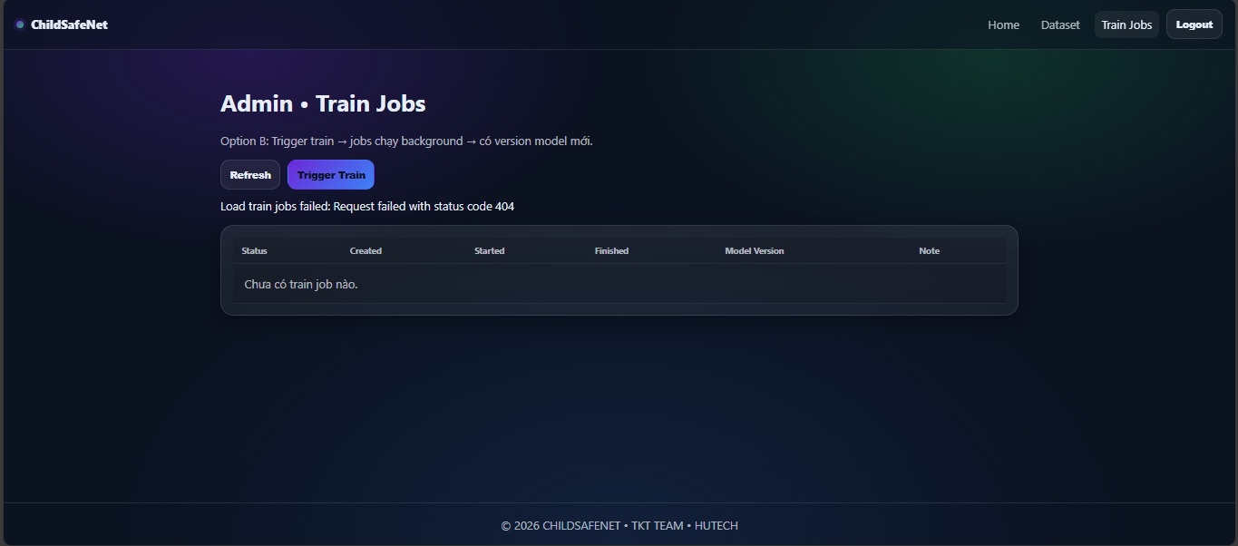Open the Home page
The height and width of the screenshot is (546, 1238).
coord(1003,24)
